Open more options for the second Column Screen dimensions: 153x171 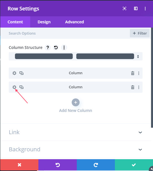(x=139, y=87)
